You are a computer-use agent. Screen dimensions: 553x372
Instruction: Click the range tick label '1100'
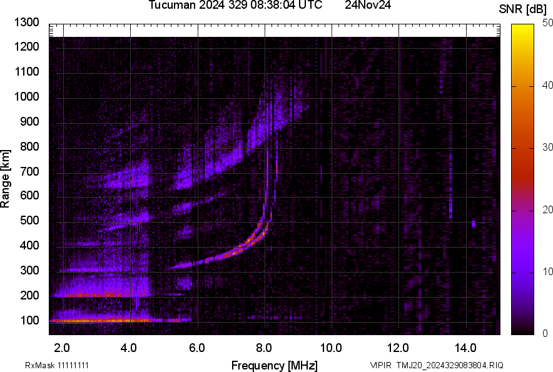26,71
